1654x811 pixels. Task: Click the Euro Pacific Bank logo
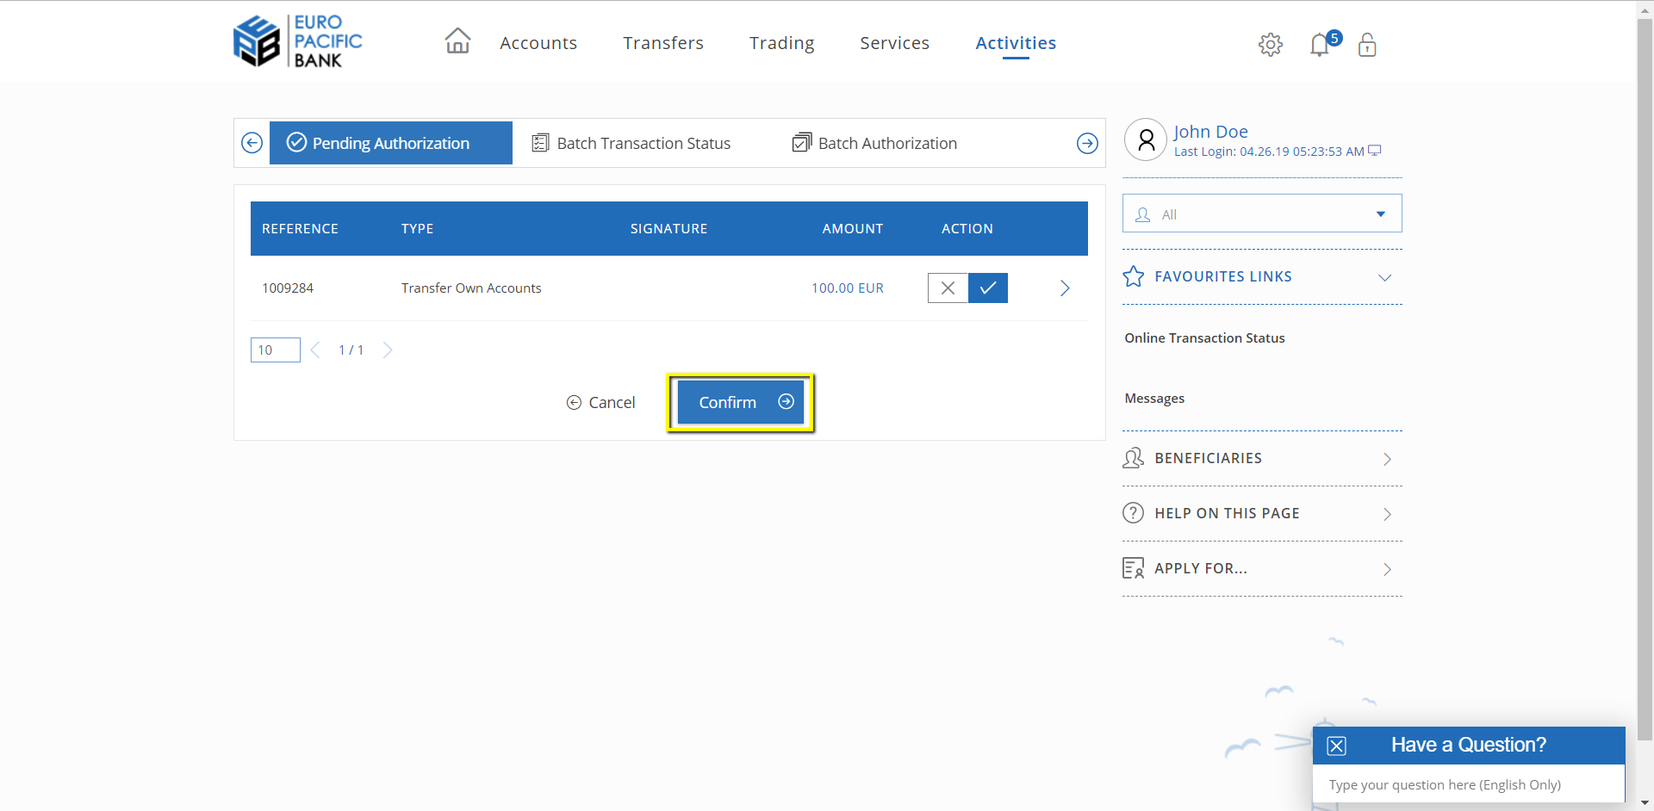[x=298, y=40]
